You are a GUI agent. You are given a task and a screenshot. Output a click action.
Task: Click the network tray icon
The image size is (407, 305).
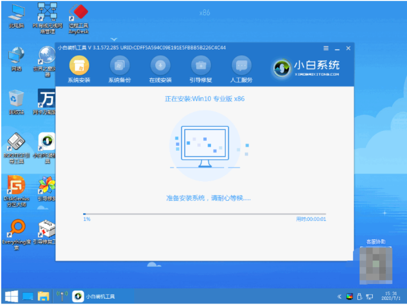(x=369, y=297)
